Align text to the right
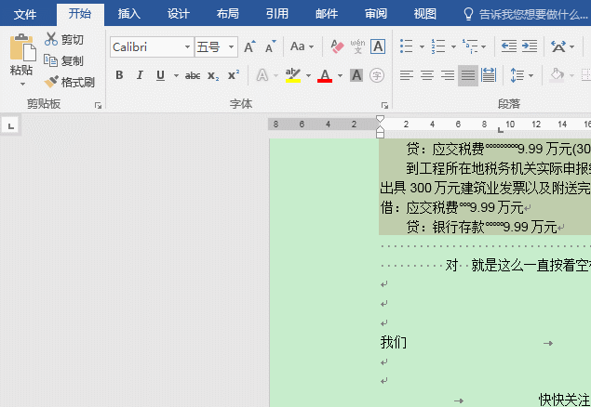 click(x=448, y=75)
